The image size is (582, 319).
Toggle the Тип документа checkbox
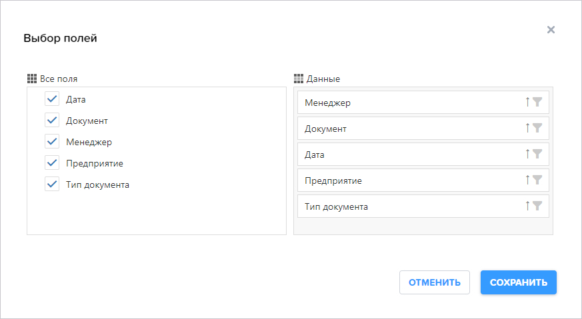pos(52,184)
